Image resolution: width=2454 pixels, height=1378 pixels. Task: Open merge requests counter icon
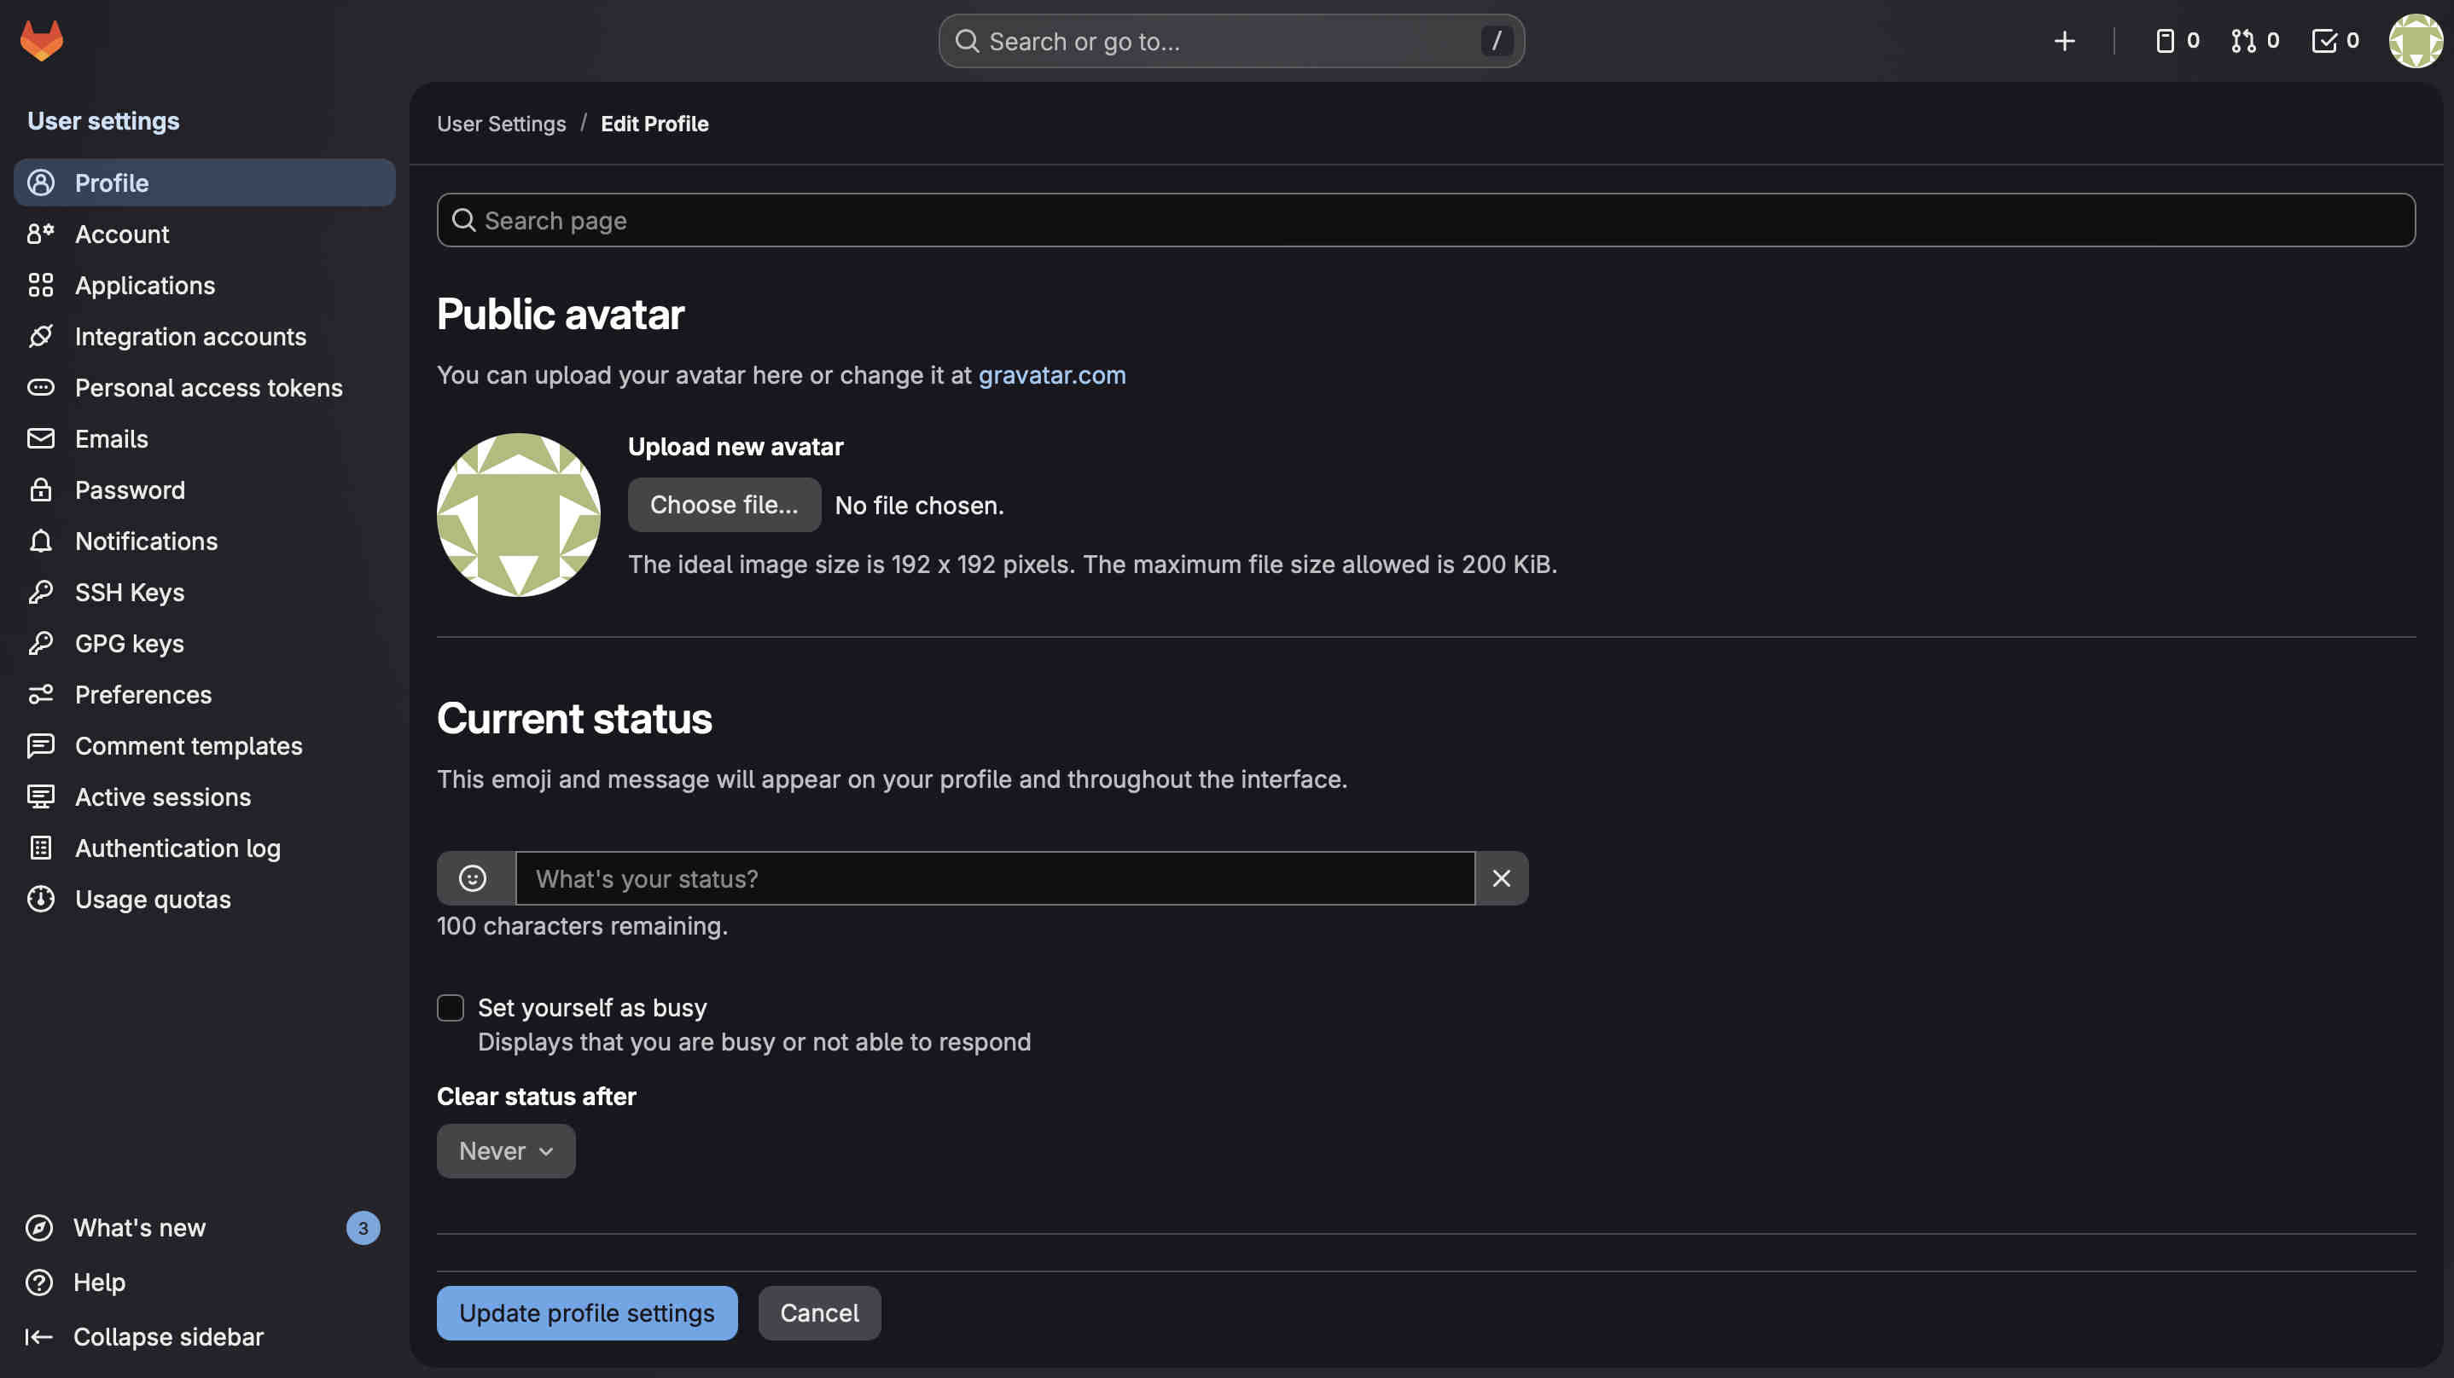point(2254,41)
